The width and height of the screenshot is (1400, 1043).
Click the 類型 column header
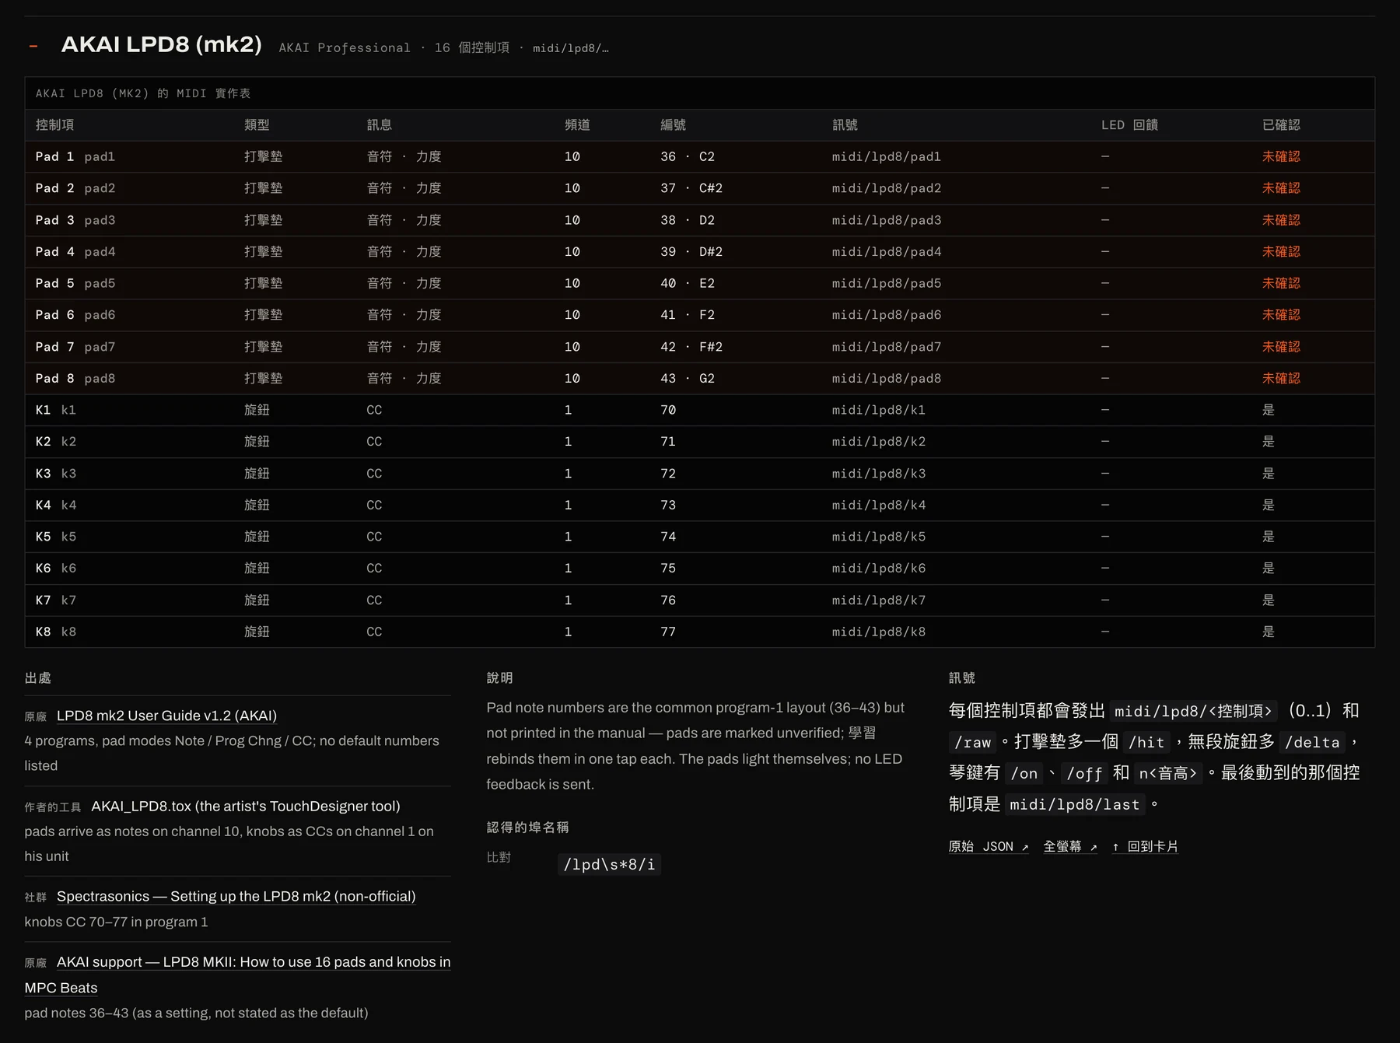pyautogui.click(x=257, y=124)
